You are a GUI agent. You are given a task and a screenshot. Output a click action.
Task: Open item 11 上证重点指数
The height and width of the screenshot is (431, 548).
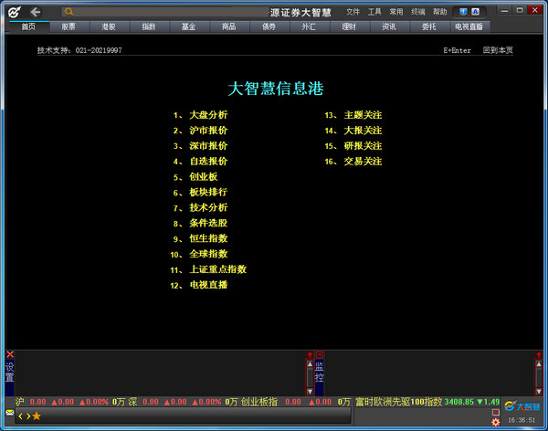(218, 269)
